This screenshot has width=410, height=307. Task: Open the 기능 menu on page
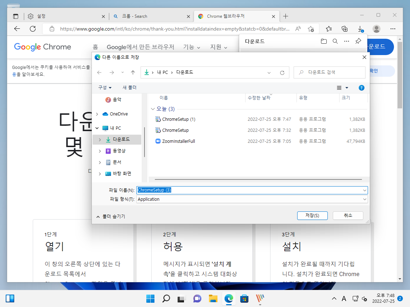[191, 47]
